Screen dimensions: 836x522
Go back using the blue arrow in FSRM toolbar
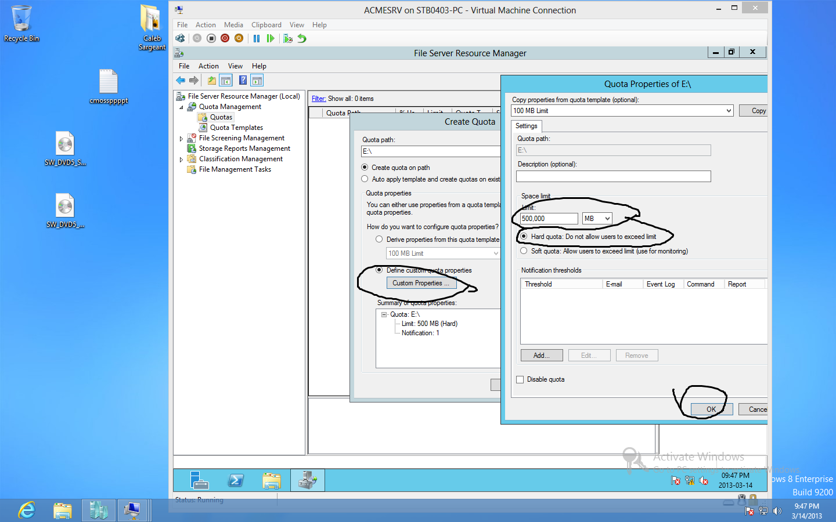(x=181, y=81)
